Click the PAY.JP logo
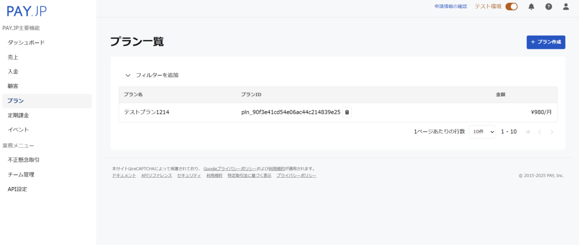Image resolution: width=579 pixels, height=245 pixels. (27, 11)
